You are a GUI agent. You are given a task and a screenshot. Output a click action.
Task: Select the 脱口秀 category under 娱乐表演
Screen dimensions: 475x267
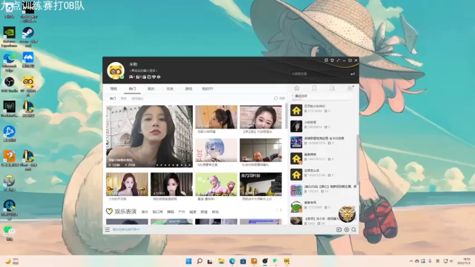pos(157,212)
